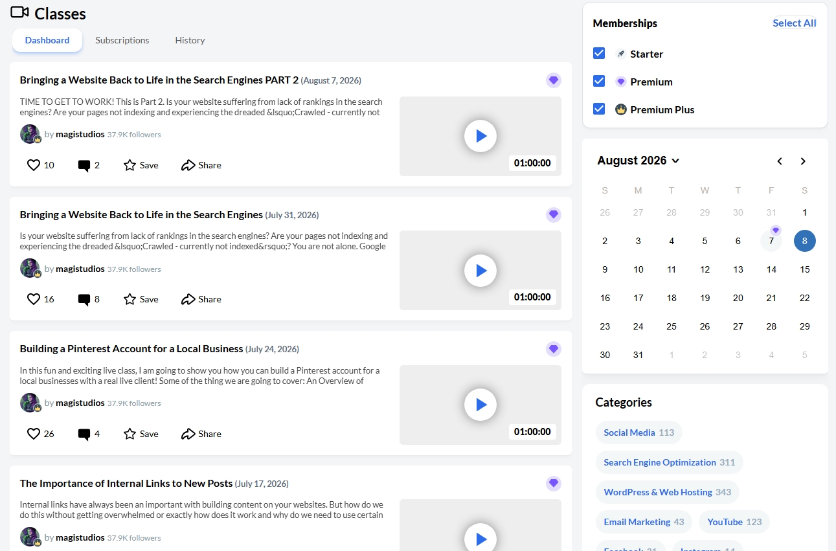Image resolution: width=836 pixels, height=551 pixels.
Task: Like the 'Back to Life PART 2' class
Action: [34, 165]
